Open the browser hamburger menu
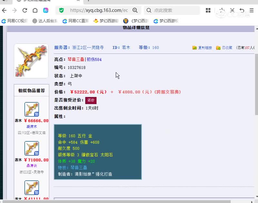Image resolution: width=258 pixels, height=203 pixels. [252, 10]
